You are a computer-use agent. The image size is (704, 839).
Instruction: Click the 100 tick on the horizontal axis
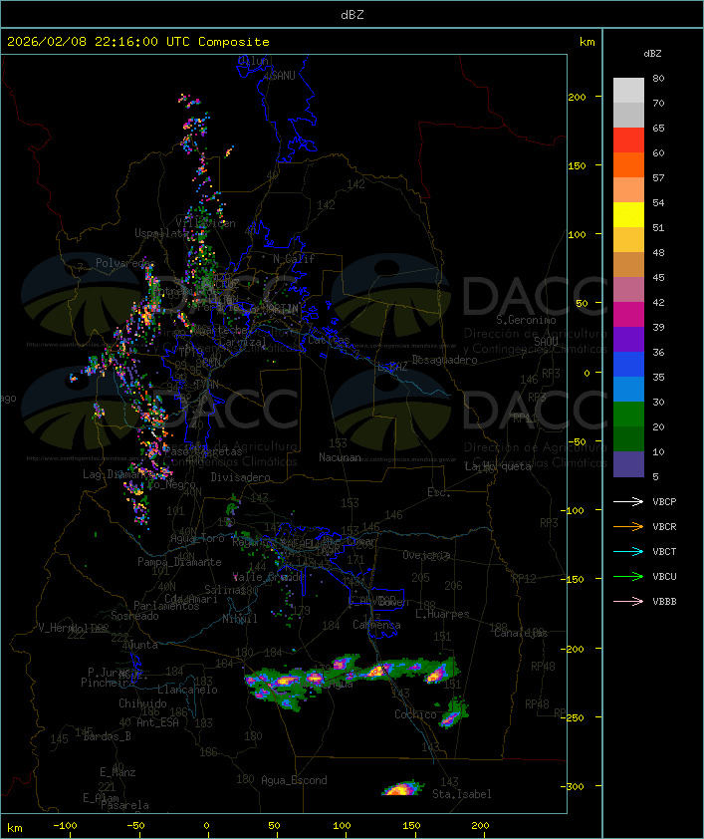tap(343, 826)
